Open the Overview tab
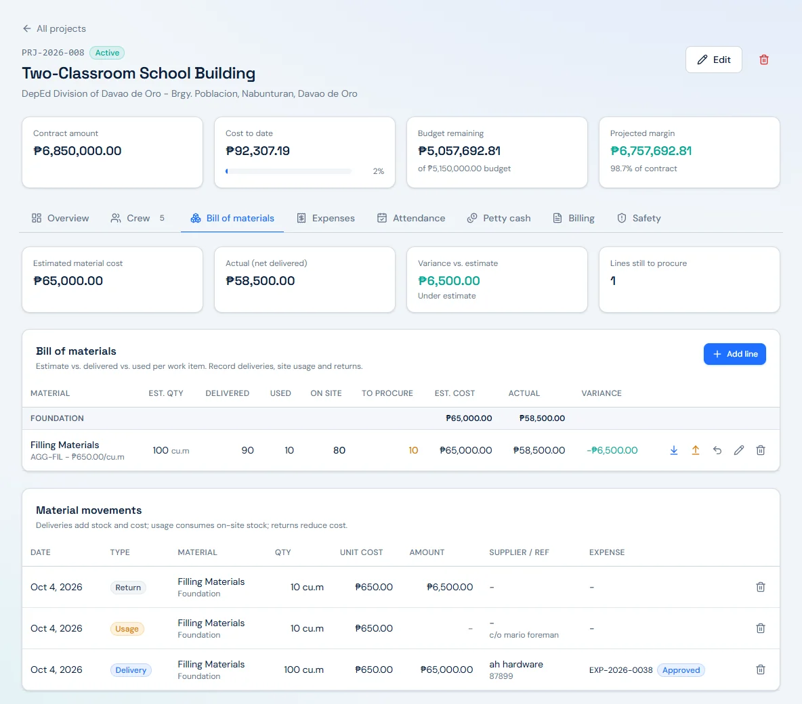 [60, 218]
